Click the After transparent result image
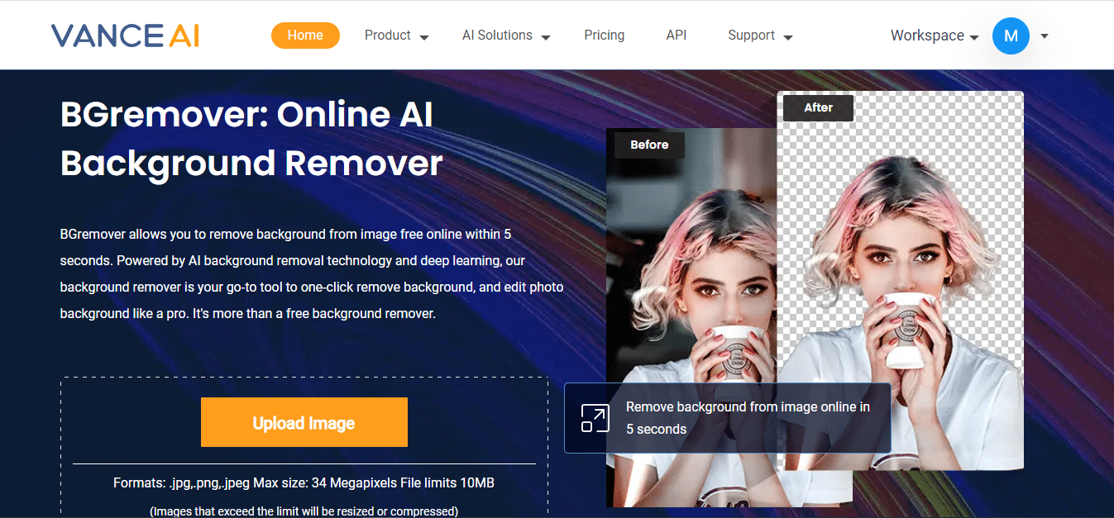 900,280
